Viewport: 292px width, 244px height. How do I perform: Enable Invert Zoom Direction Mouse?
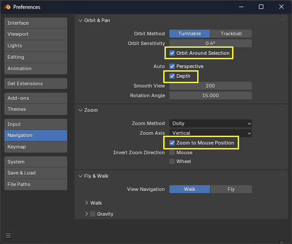click(172, 152)
